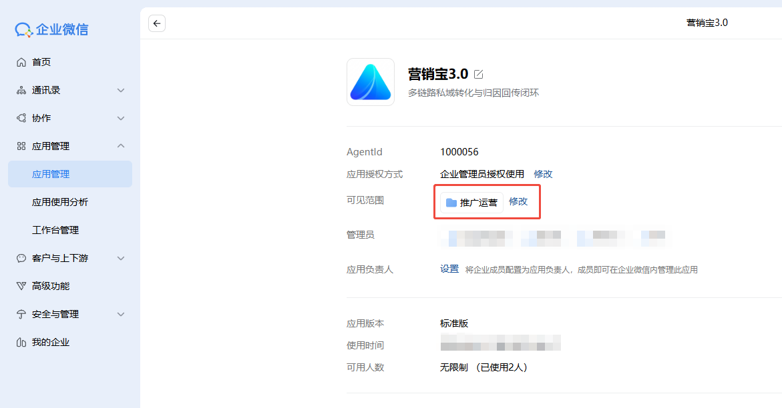Click the 我的企业 building icon
This screenshot has height=408, width=782.
click(21, 342)
